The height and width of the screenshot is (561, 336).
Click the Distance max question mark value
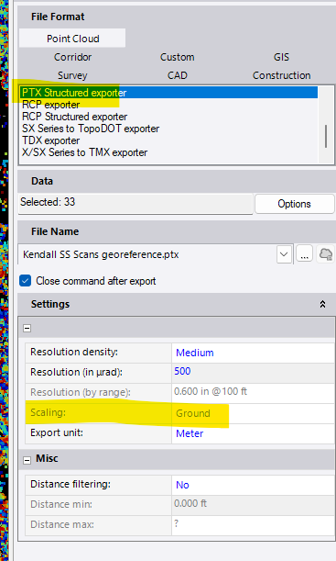point(253,524)
